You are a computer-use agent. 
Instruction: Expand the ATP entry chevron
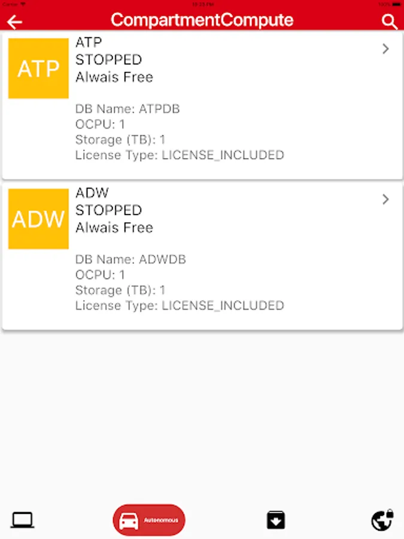[x=385, y=49]
